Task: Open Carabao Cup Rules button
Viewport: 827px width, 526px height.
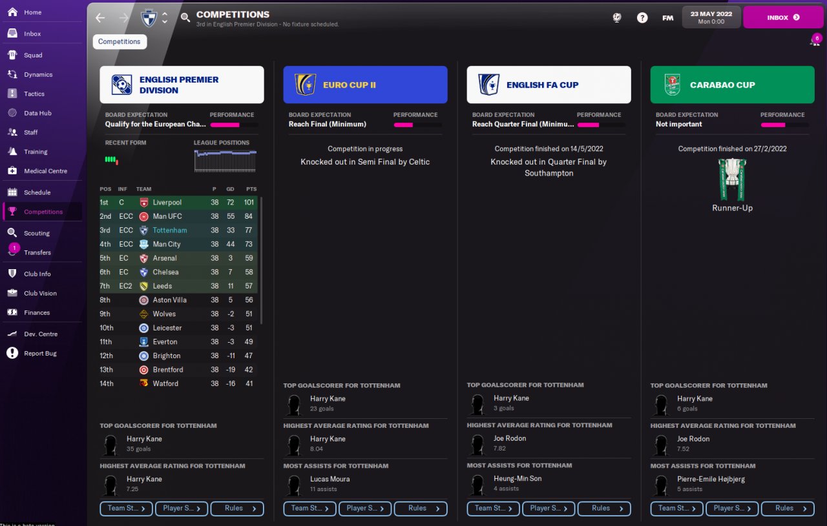Action: [x=788, y=509]
